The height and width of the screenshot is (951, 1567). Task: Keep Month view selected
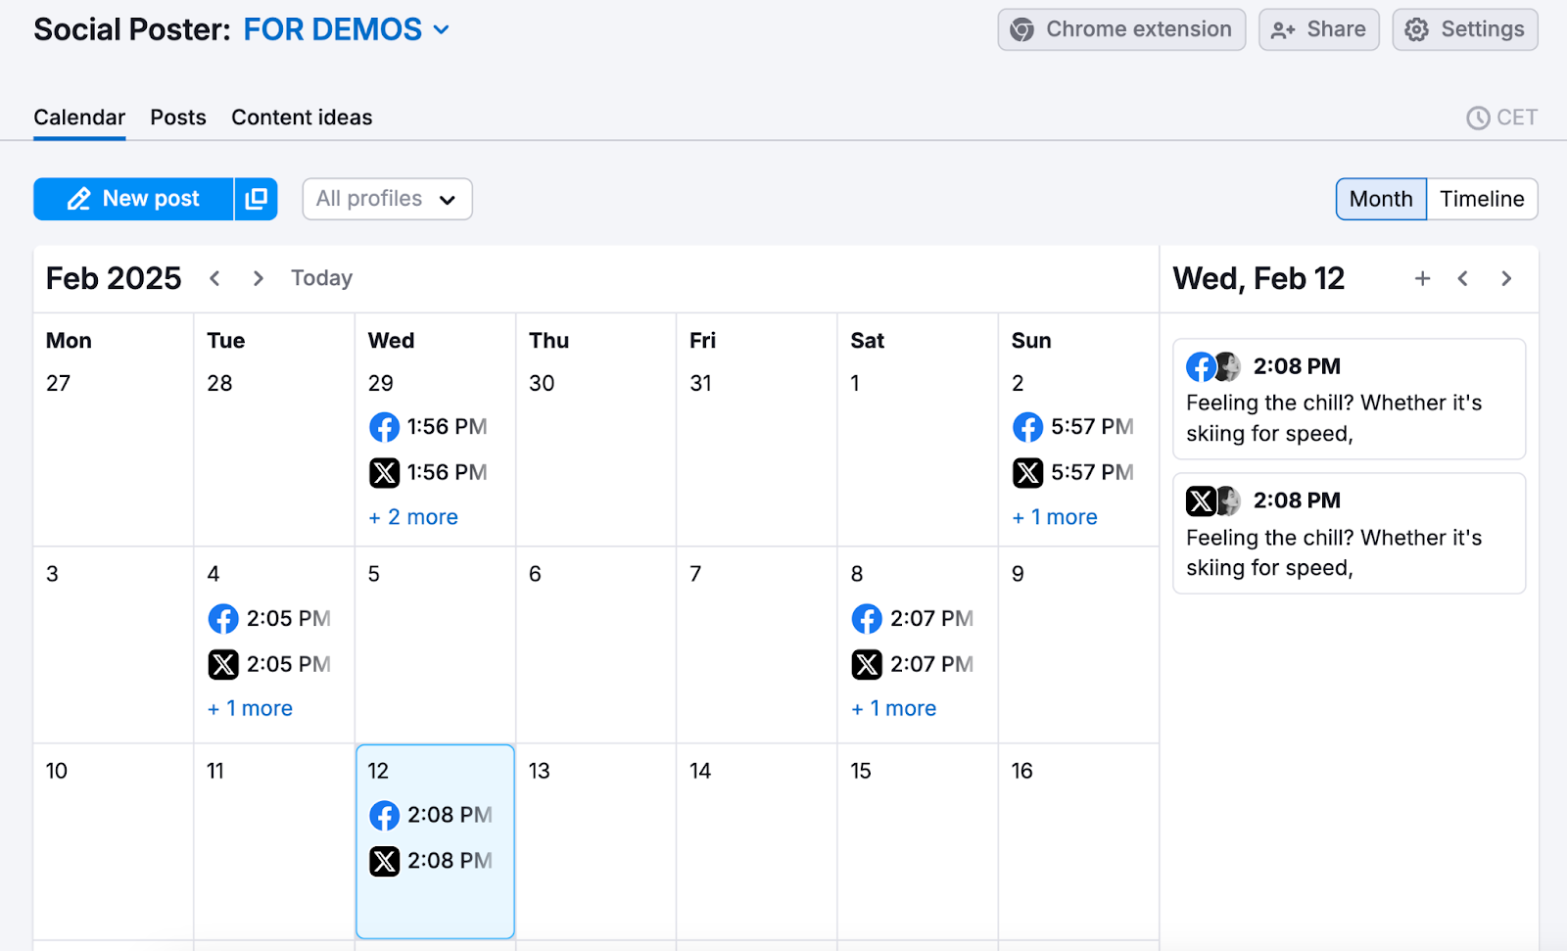[1381, 199]
